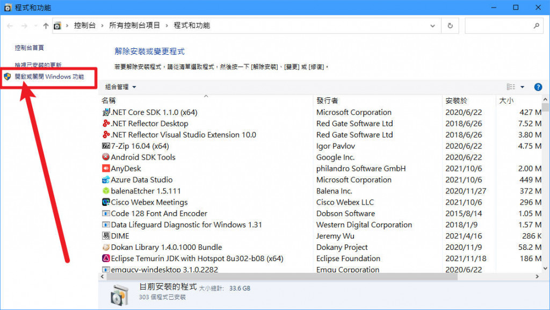Click the shield icon beside Windows 功能
The height and width of the screenshot is (310, 550).
(x=8, y=76)
